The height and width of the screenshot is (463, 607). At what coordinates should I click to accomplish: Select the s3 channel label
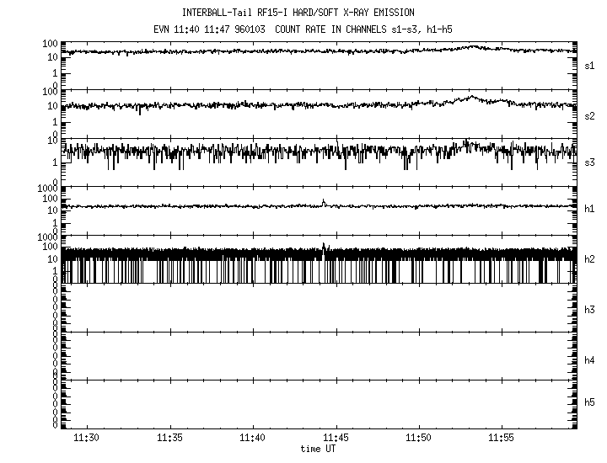point(590,162)
